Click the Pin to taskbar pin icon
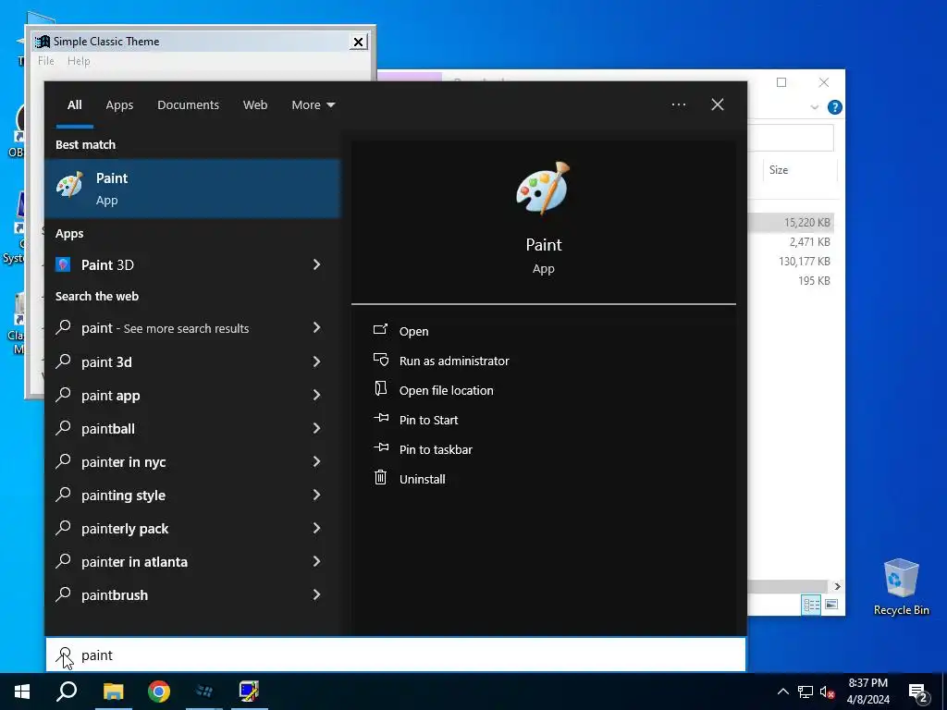Viewport: 947px width, 710px height. (x=380, y=447)
